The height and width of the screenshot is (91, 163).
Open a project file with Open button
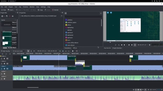11,10
